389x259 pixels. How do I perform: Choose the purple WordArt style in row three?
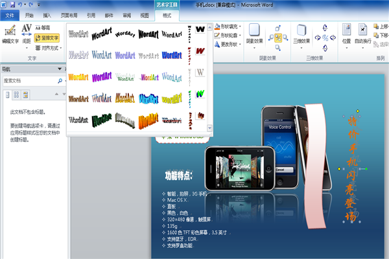coord(102,77)
